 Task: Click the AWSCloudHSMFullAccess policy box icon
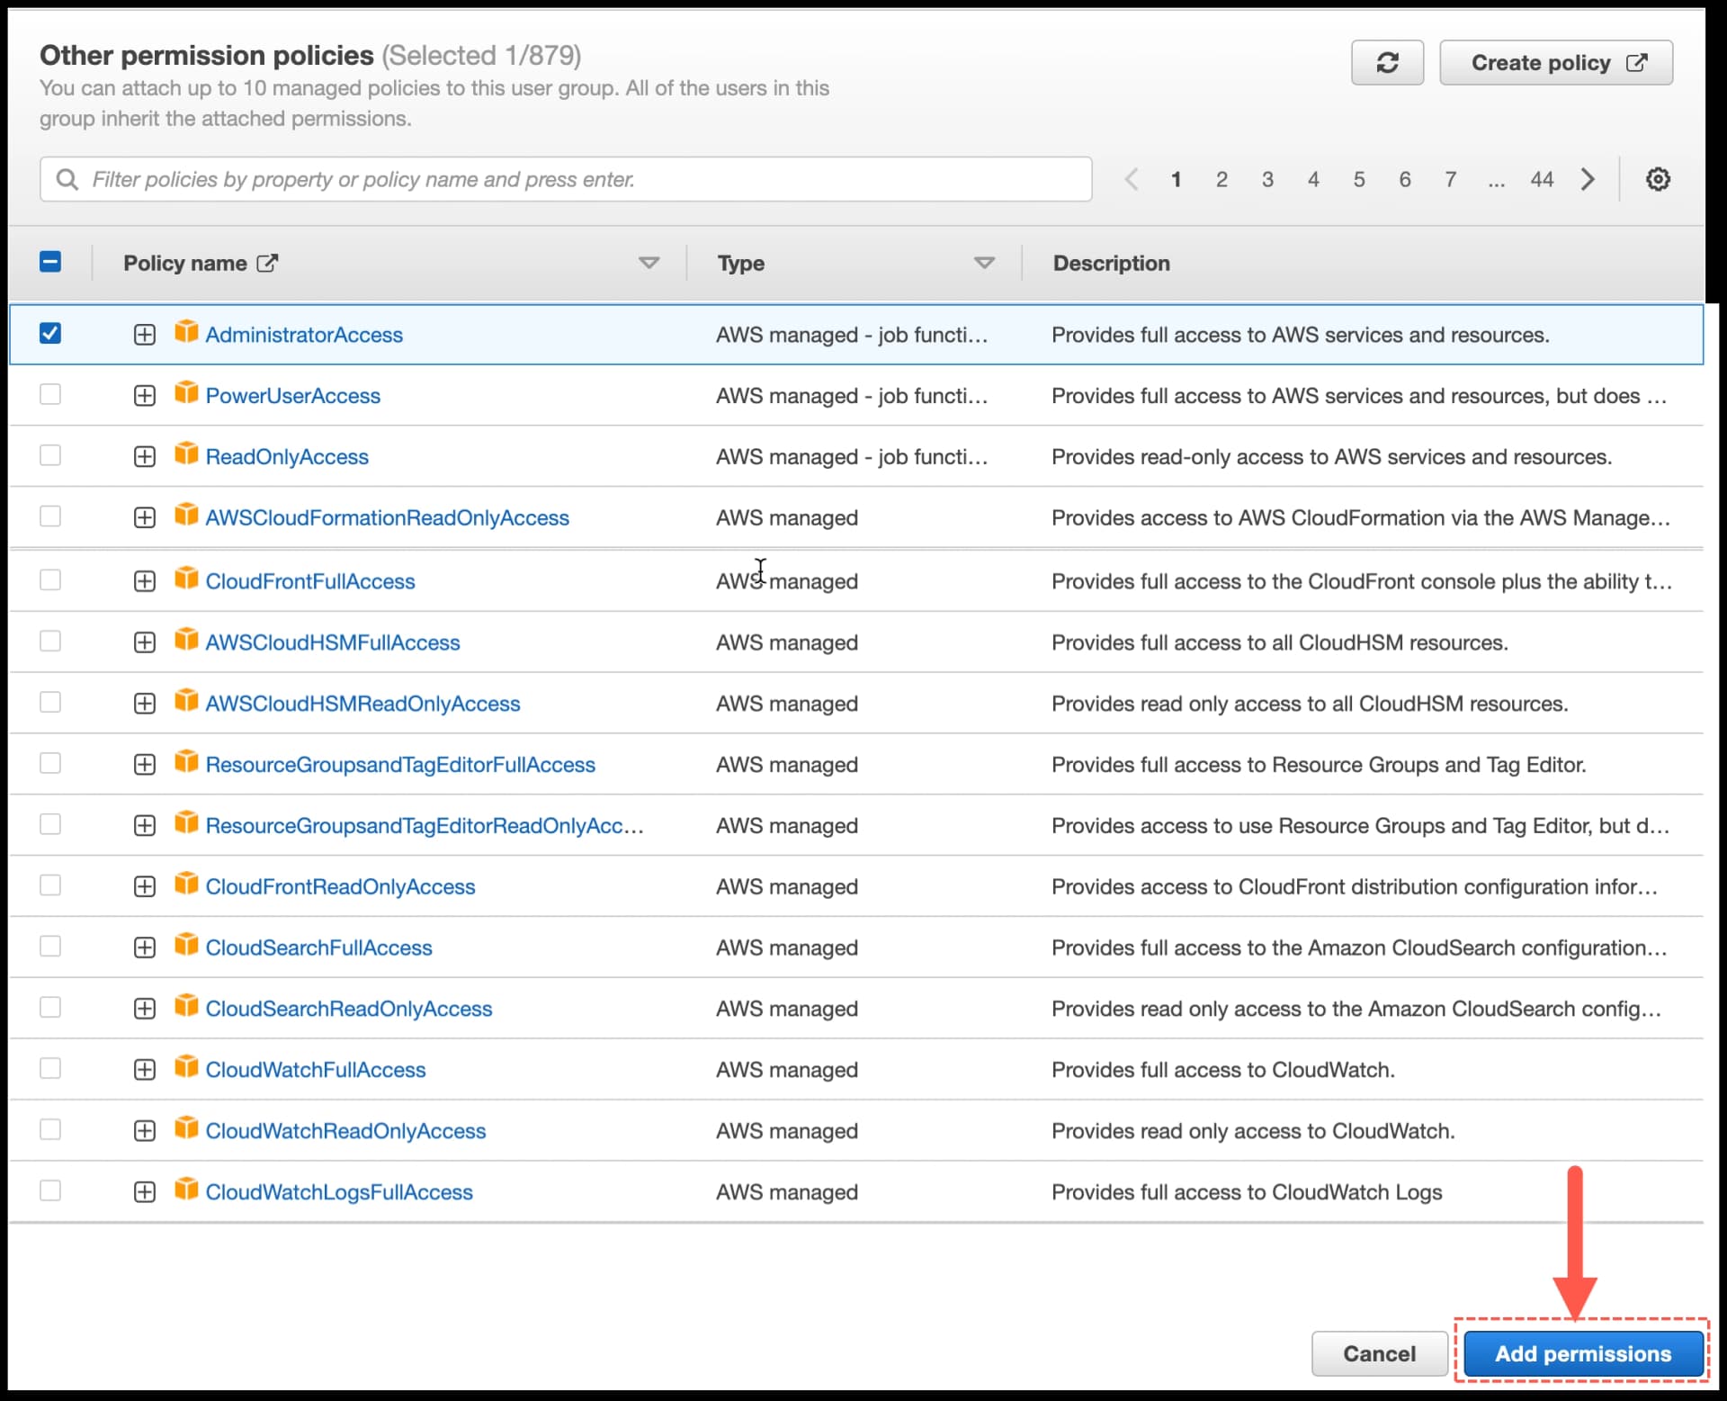click(x=186, y=640)
